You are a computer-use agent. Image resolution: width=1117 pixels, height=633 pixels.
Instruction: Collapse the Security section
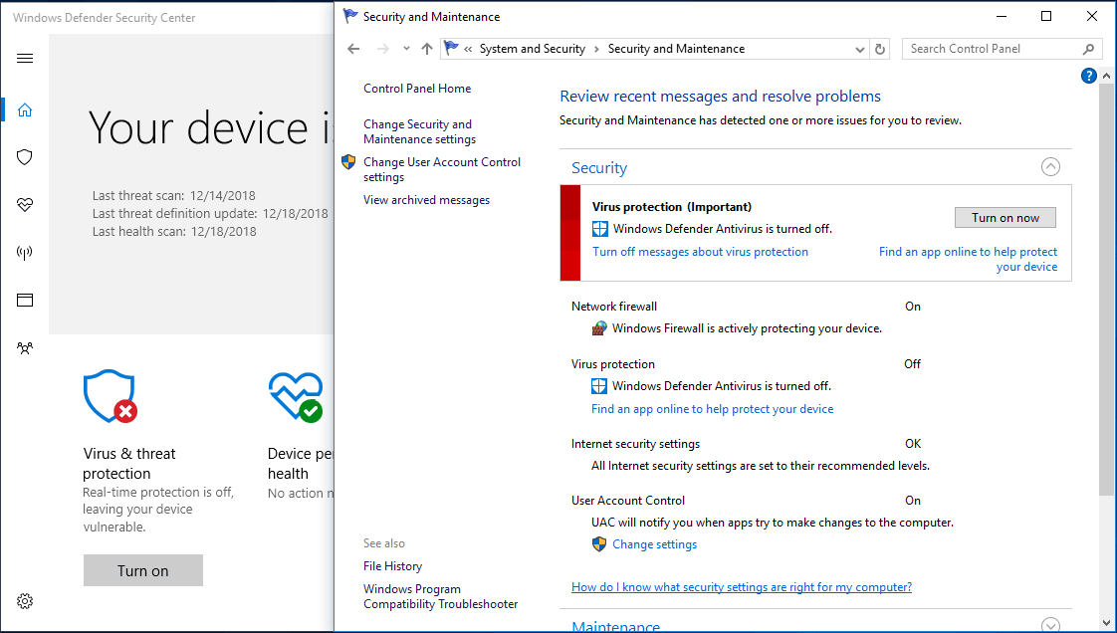pos(1050,167)
